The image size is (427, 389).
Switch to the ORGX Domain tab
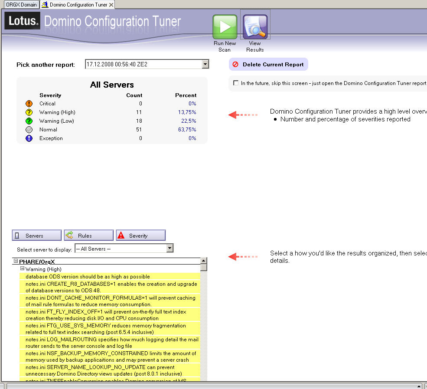[x=21, y=5]
